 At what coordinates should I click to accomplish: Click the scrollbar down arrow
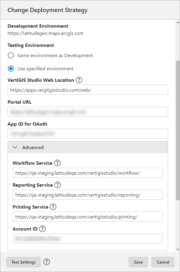[x=178, y=249]
